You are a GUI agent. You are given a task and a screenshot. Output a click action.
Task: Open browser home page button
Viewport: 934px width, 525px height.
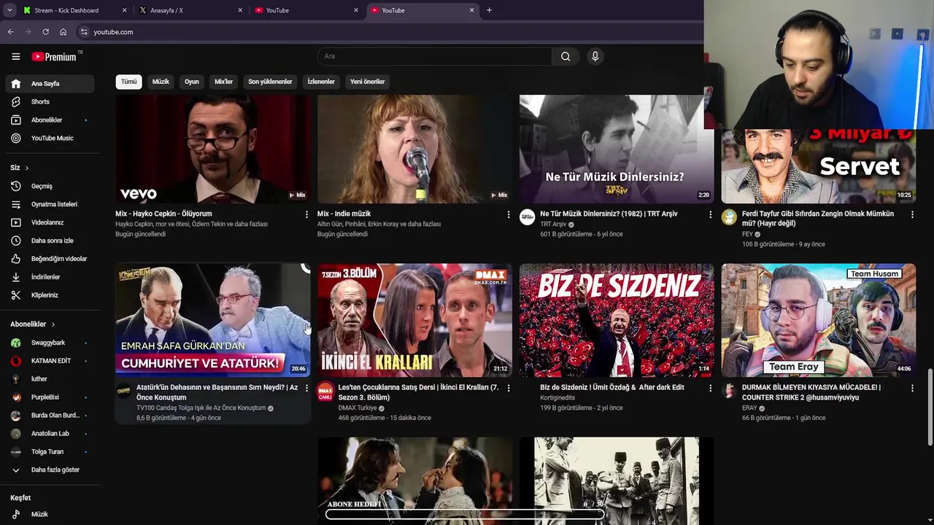[x=63, y=32]
